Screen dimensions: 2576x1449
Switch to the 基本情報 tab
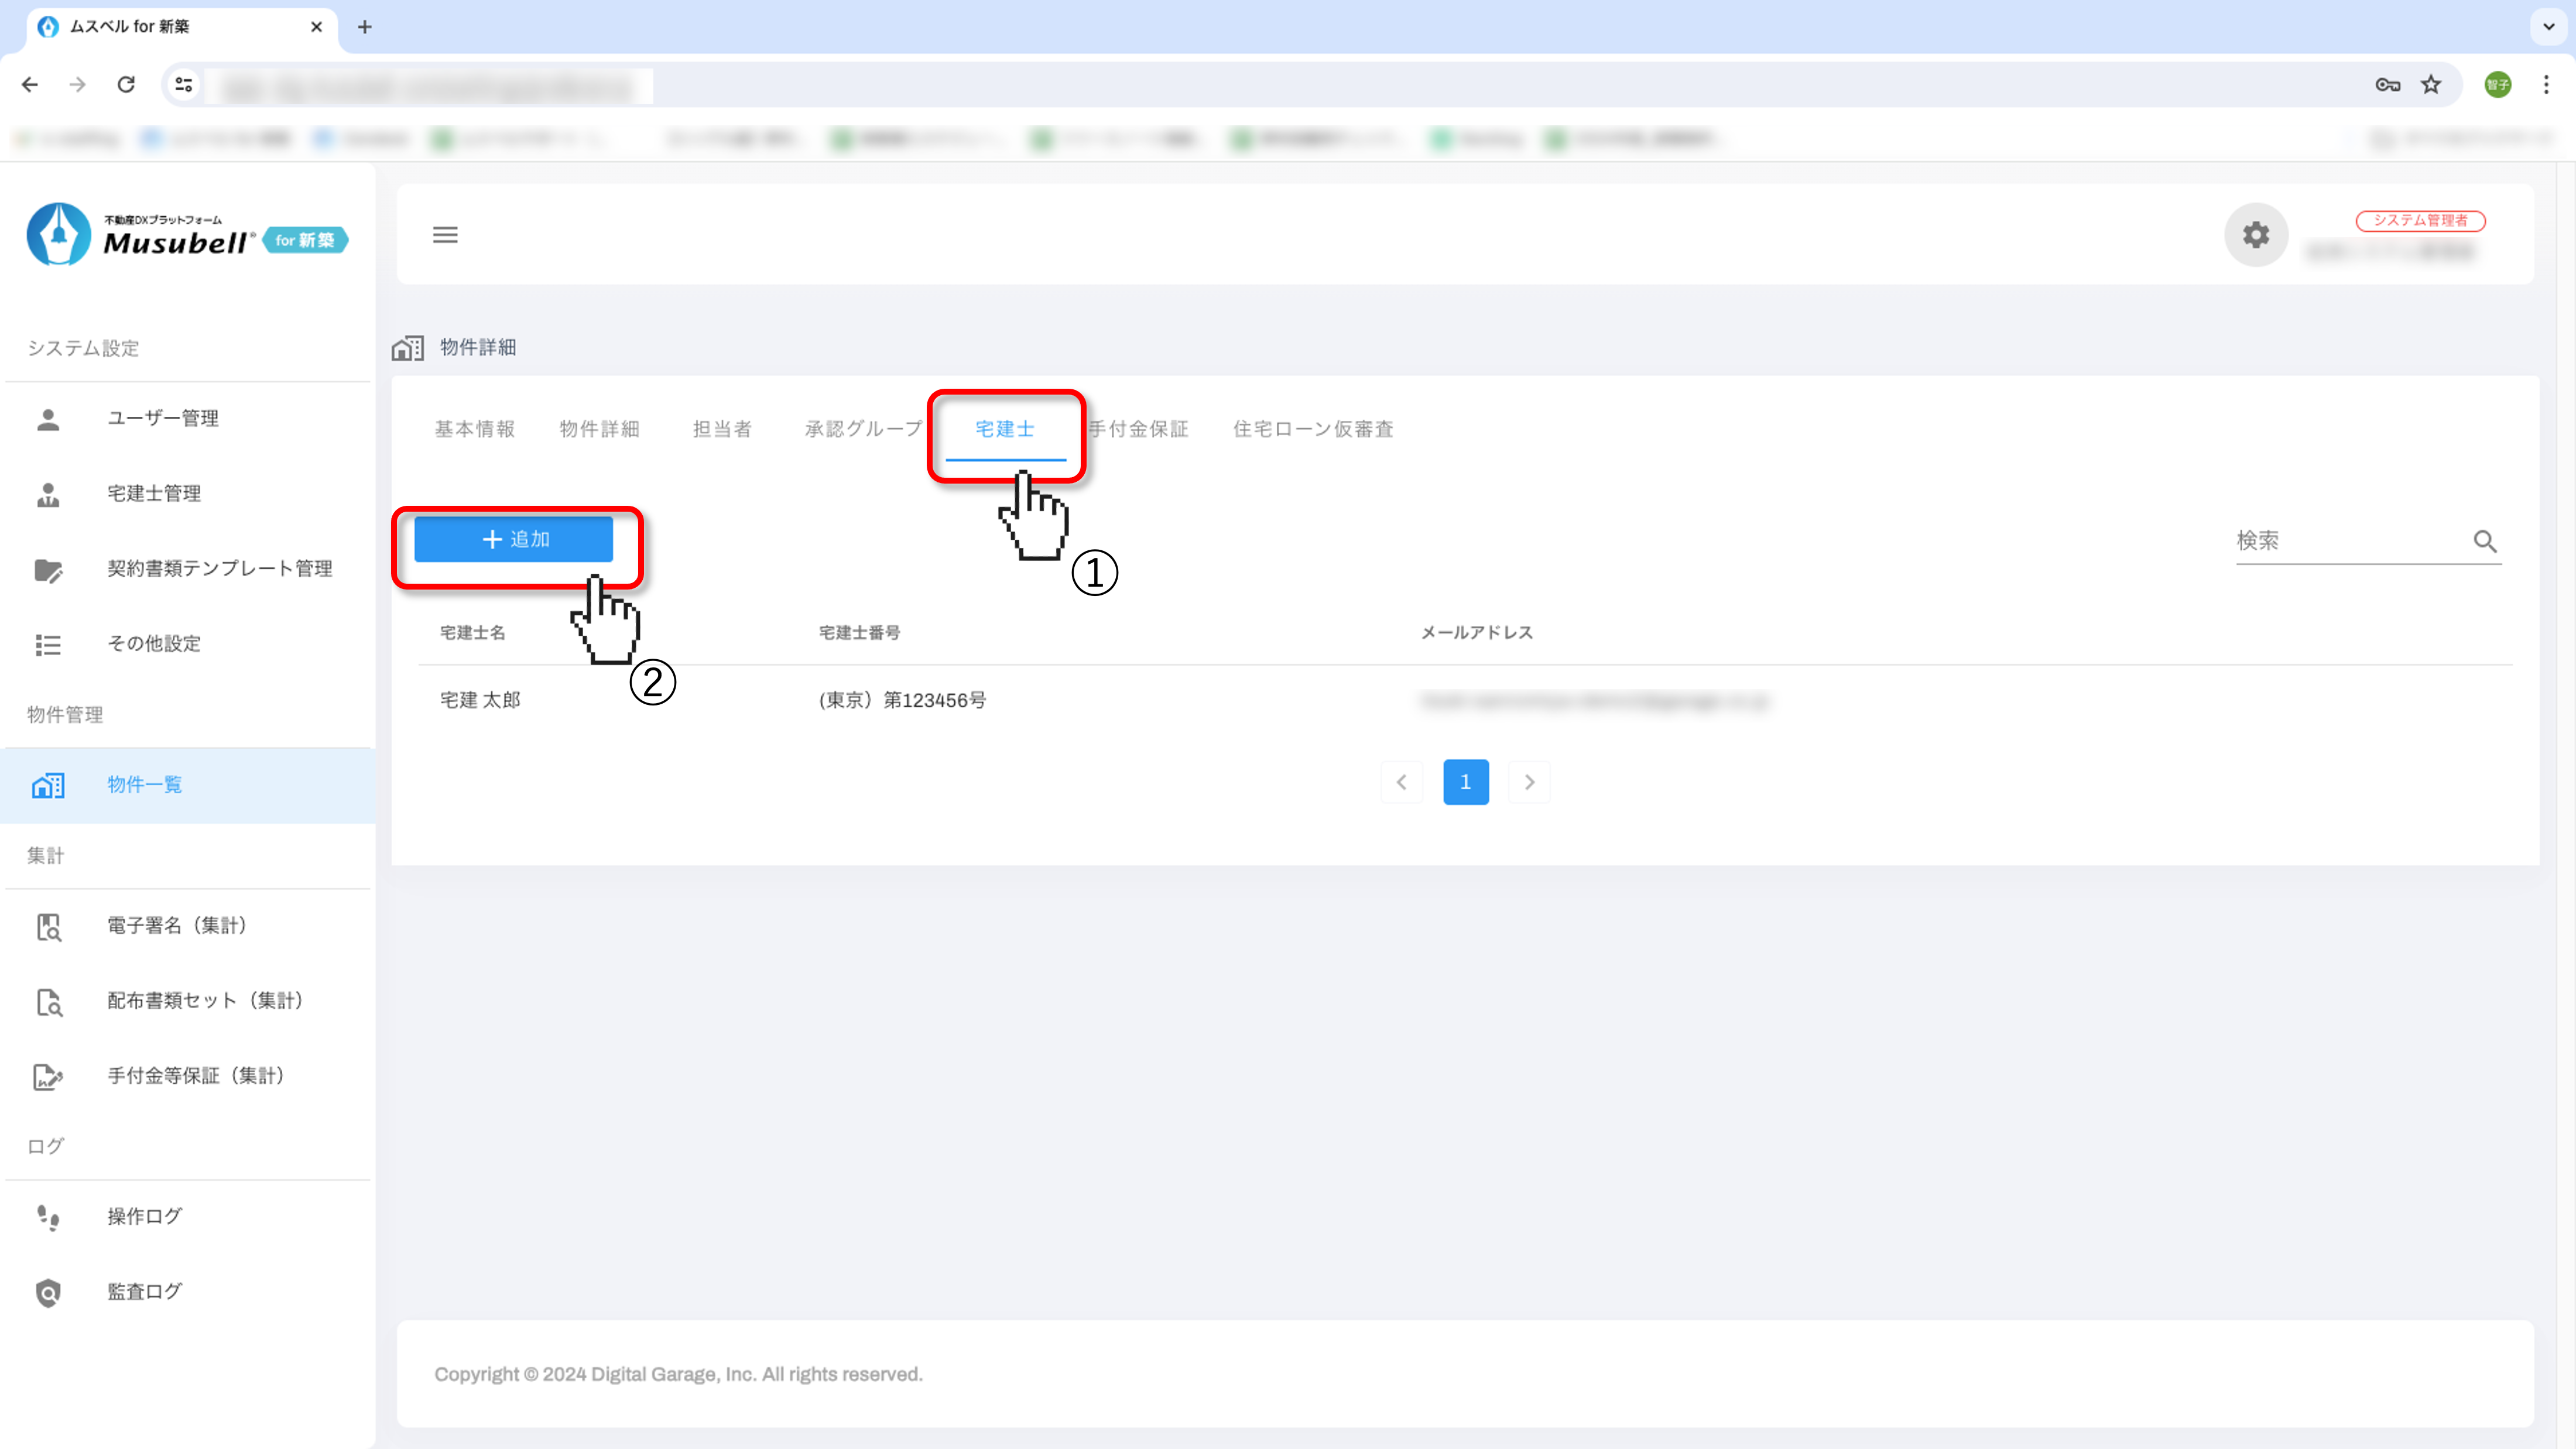pos(474,429)
